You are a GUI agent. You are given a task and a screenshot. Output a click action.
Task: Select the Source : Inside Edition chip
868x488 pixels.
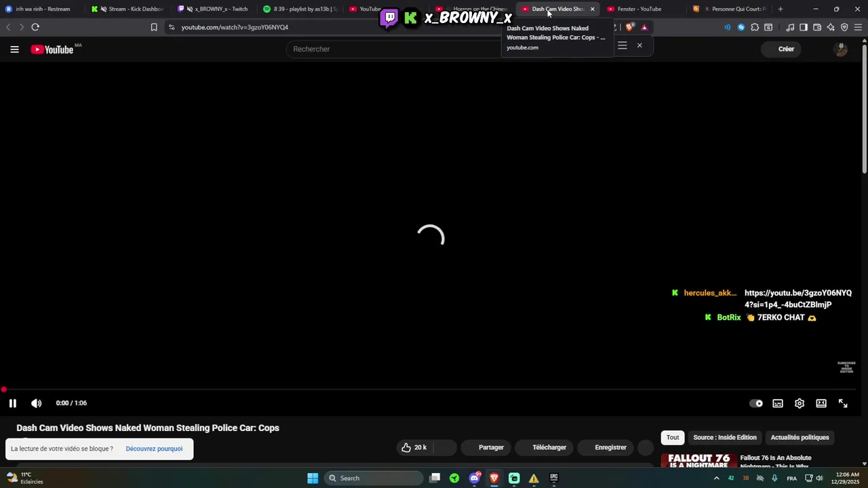coord(725,437)
